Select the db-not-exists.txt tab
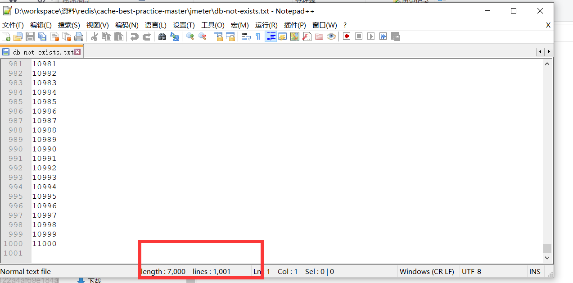The height and width of the screenshot is (283, 573). click(x=42, y=52)
